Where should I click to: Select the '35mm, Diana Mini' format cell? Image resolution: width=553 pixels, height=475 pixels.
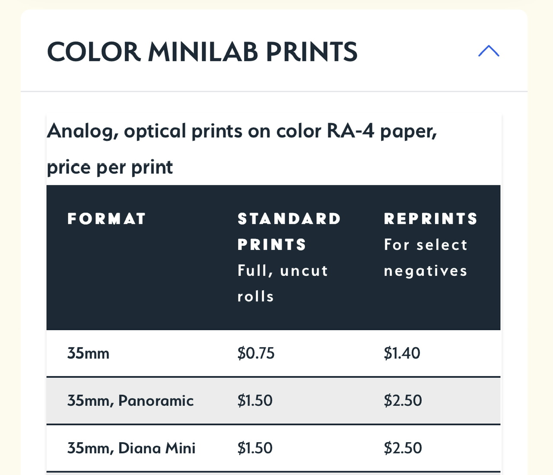pyautogui.click(x=131, y=448)
